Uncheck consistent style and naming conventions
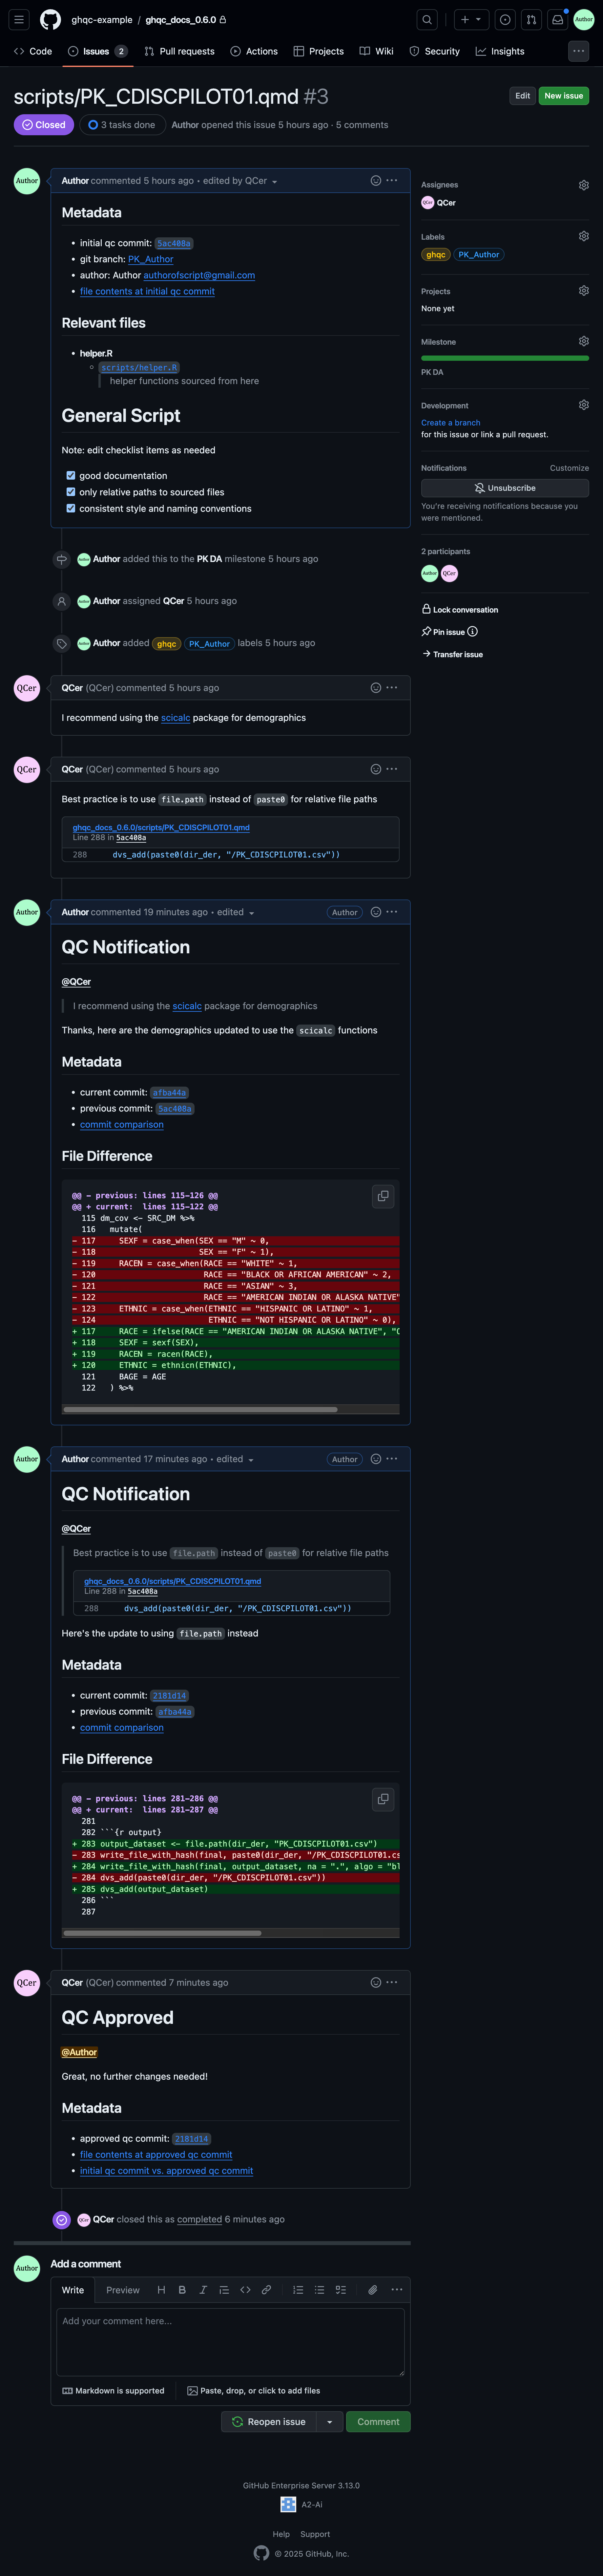 tap(71, 508)
